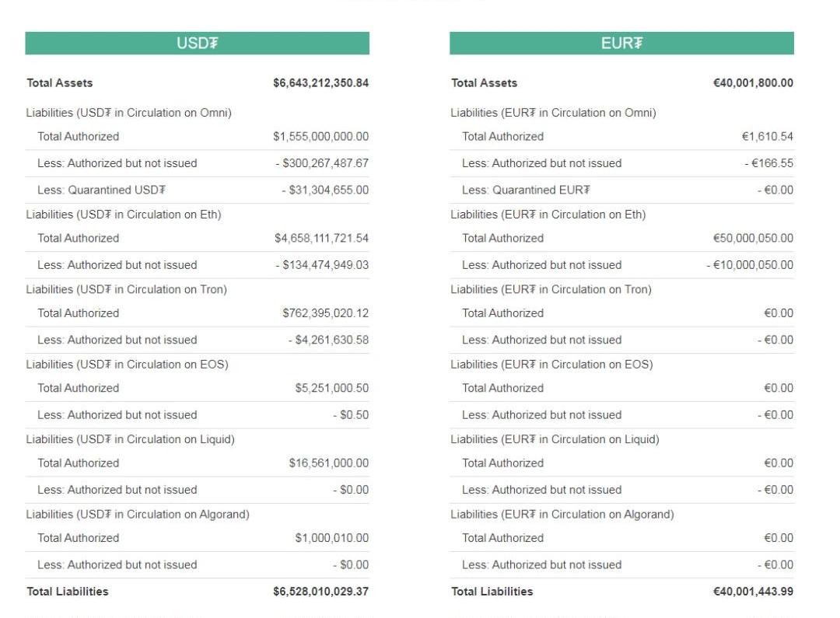Click the quarantined USD₮ amount $31,304,655.00
Screen dimensions: 840x618
point(325,190)
